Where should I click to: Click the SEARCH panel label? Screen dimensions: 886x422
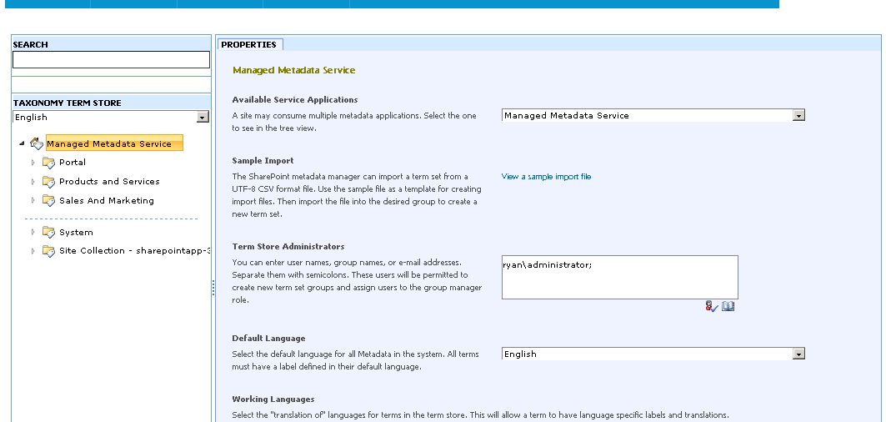point(31,45)
